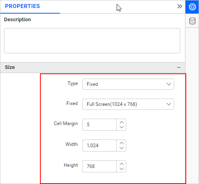Collapse the Size section minus icon
Viewport: 199px width, 184px height.
(x=179, y=67)
